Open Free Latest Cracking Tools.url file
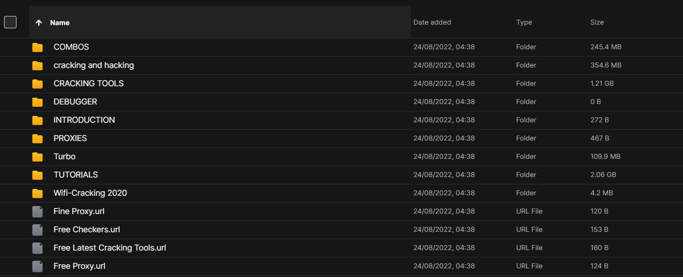Viewport: 683px width, 277px height. [110, 248]
